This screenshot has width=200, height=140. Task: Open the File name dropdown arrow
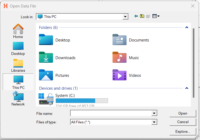tap(154, 113)
